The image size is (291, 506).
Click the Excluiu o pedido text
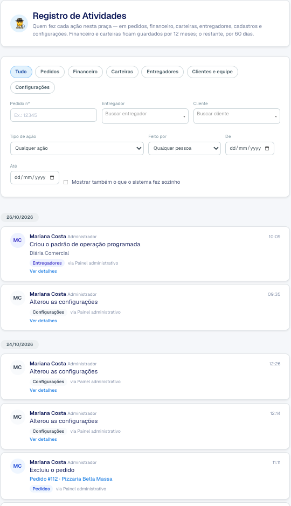click(x=52, y=470)
